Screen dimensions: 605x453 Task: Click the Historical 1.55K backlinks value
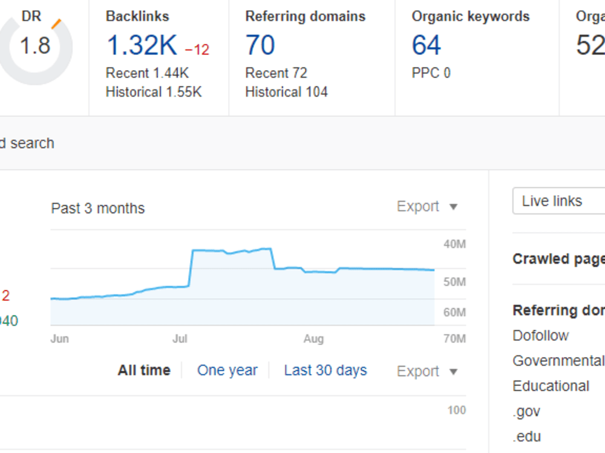pos(154,92)
